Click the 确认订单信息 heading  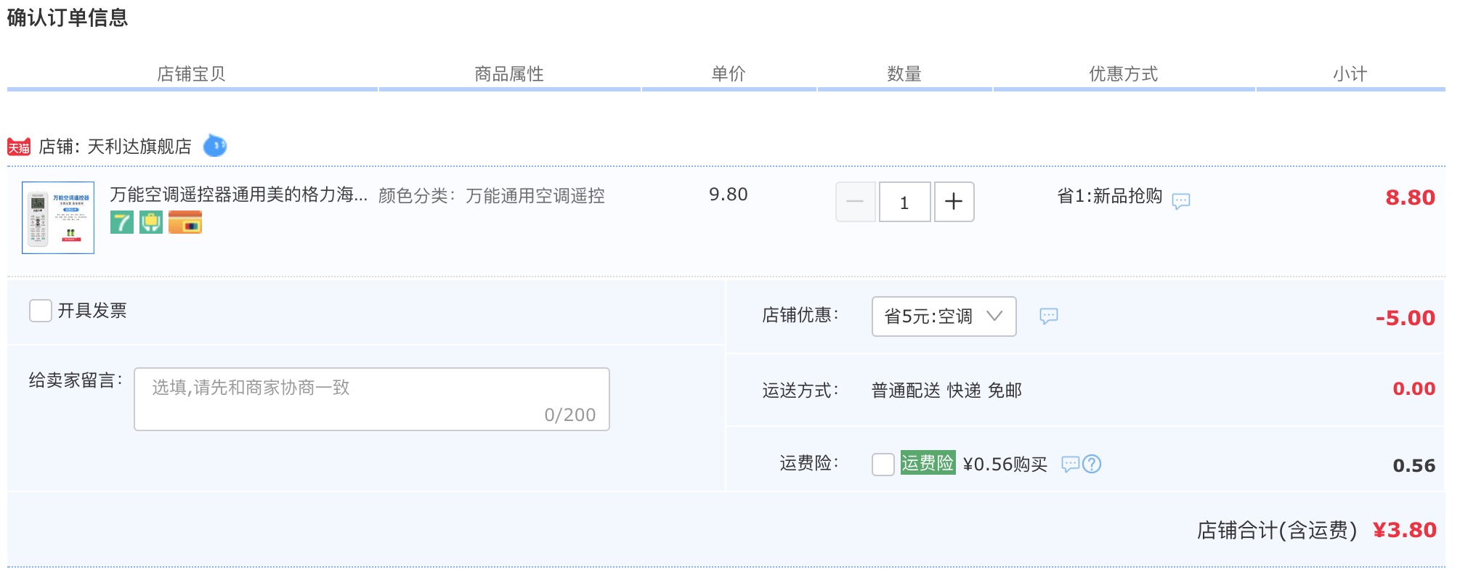point(68,17)
